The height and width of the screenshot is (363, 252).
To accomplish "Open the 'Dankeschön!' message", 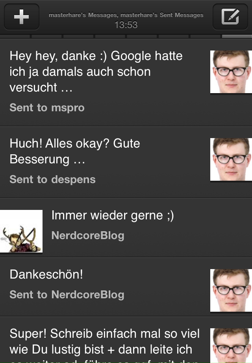I will coord(46,274).
